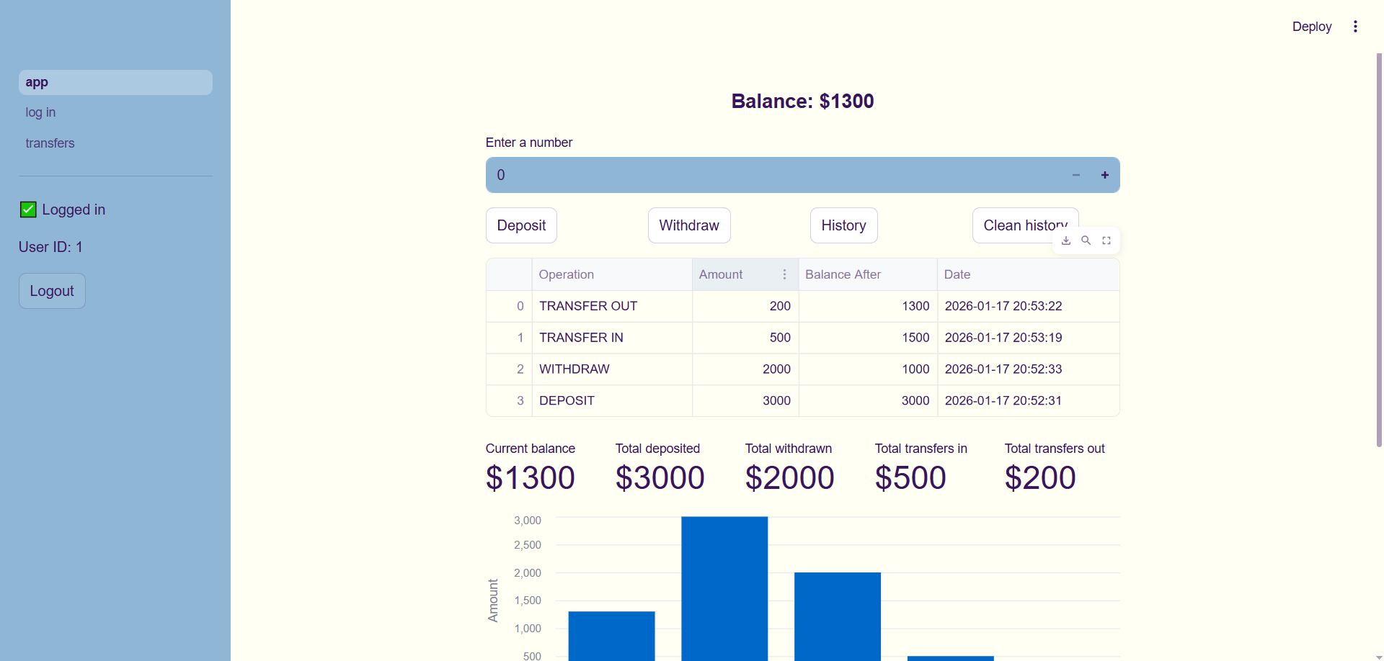The image size is (1384, 661).
Task: Log out using the Logout button
Action: (52, 291)
